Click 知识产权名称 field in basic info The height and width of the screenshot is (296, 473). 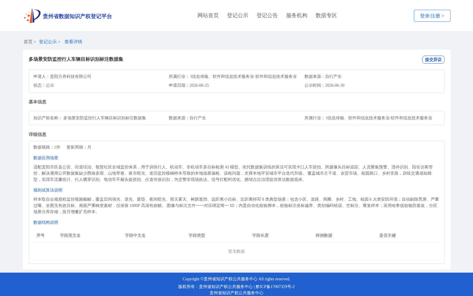90,118
